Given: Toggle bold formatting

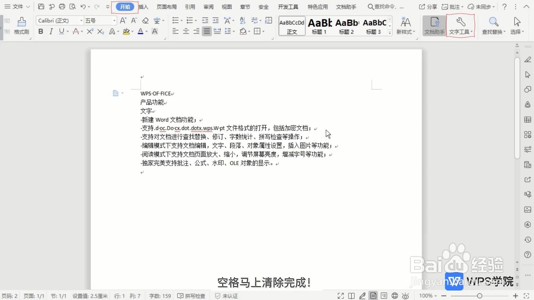Looking at the screenshot, I should point(40,31).
